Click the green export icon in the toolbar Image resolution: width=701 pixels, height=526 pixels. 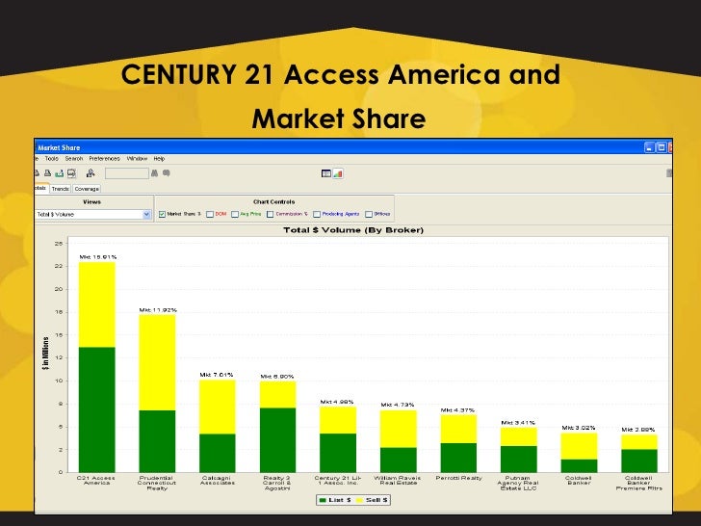point(59,173)
